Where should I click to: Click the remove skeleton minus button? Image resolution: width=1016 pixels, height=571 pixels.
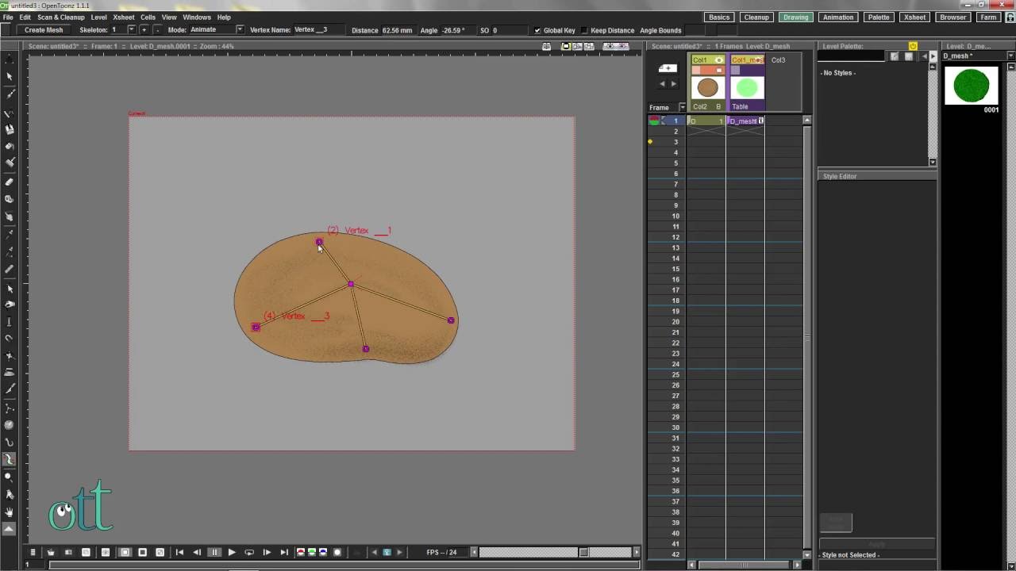click(x=157, y=30)
